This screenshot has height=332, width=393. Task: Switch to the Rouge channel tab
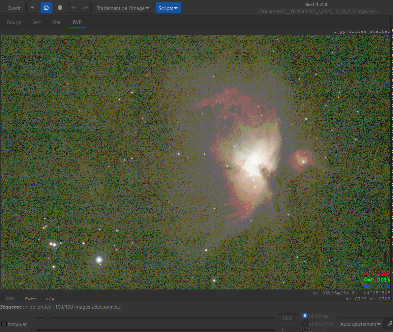pos(14,22)
